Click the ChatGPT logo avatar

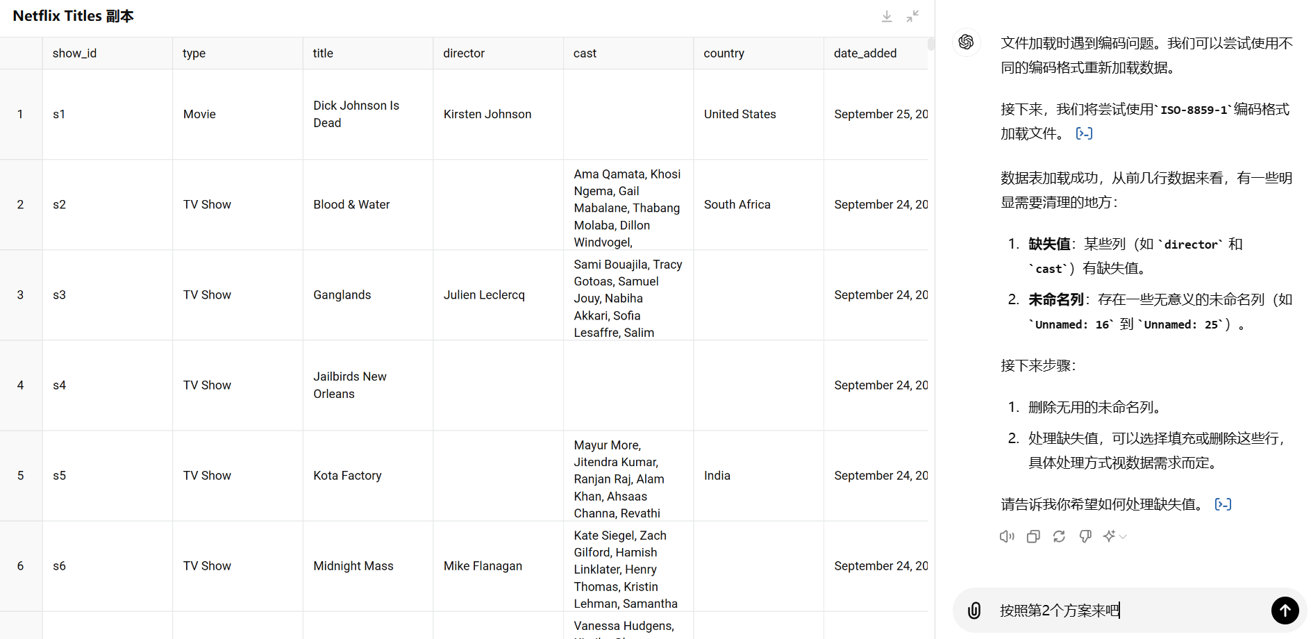pos(966,42)
